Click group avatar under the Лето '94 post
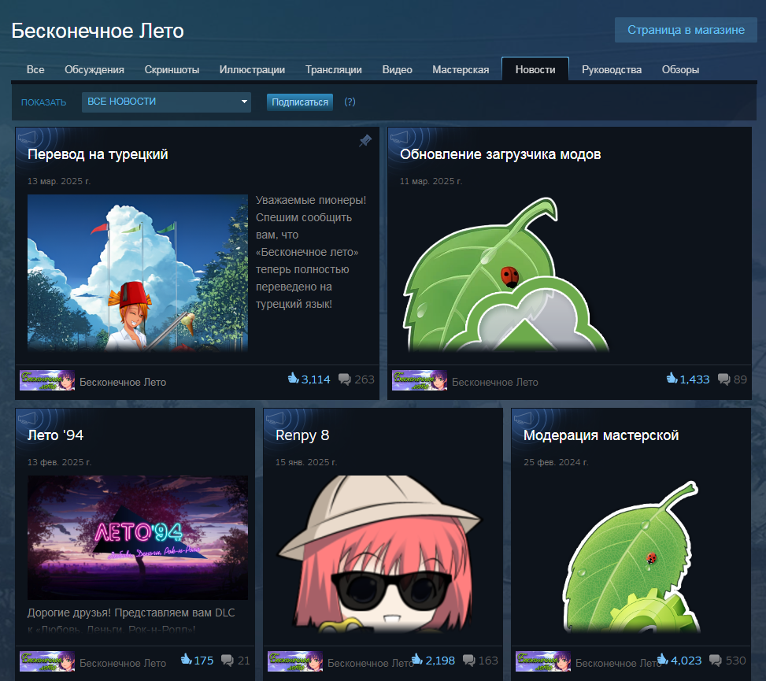 click(x=47, y=661)
